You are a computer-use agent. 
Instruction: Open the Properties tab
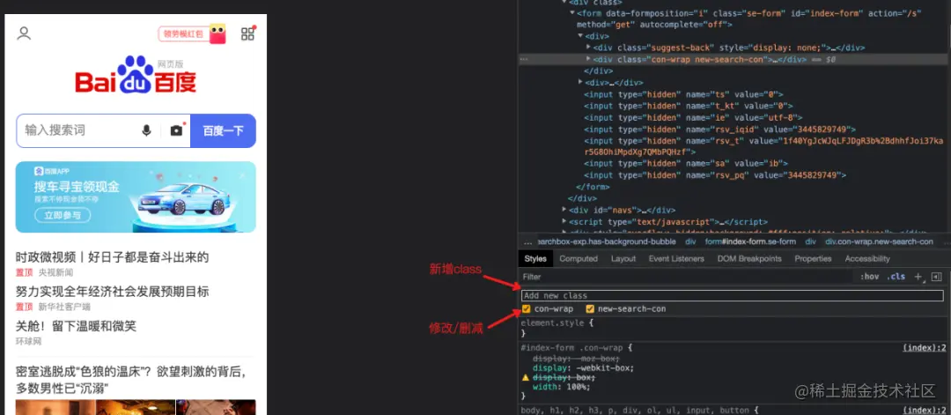pyautogui.click(x=813, y=258)
